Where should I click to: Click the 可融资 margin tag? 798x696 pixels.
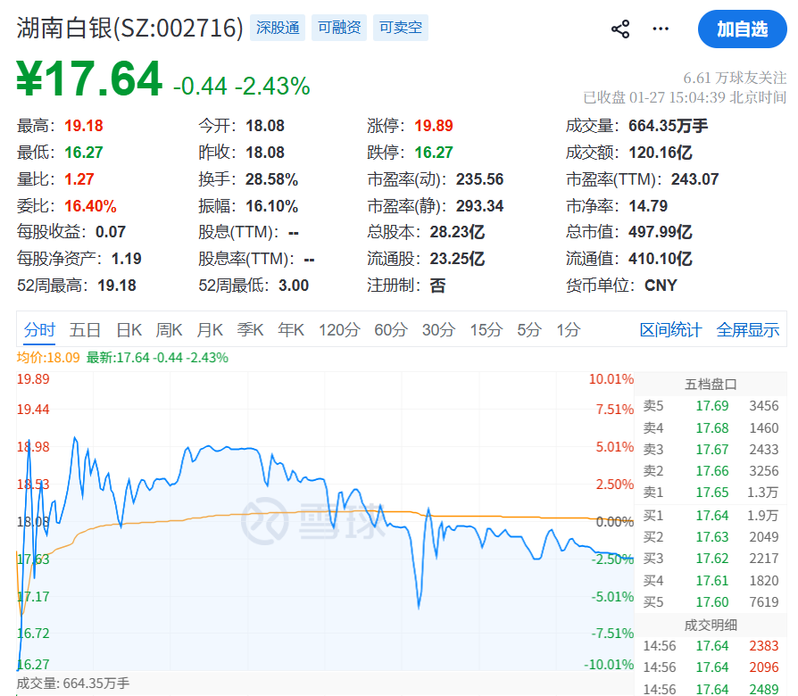(340, 28)
